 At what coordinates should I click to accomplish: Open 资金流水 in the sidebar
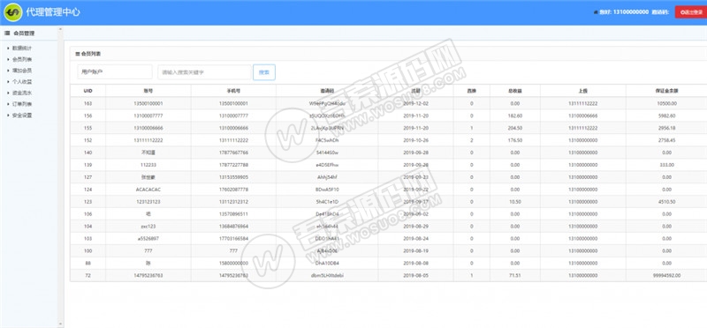coord(21,93)
